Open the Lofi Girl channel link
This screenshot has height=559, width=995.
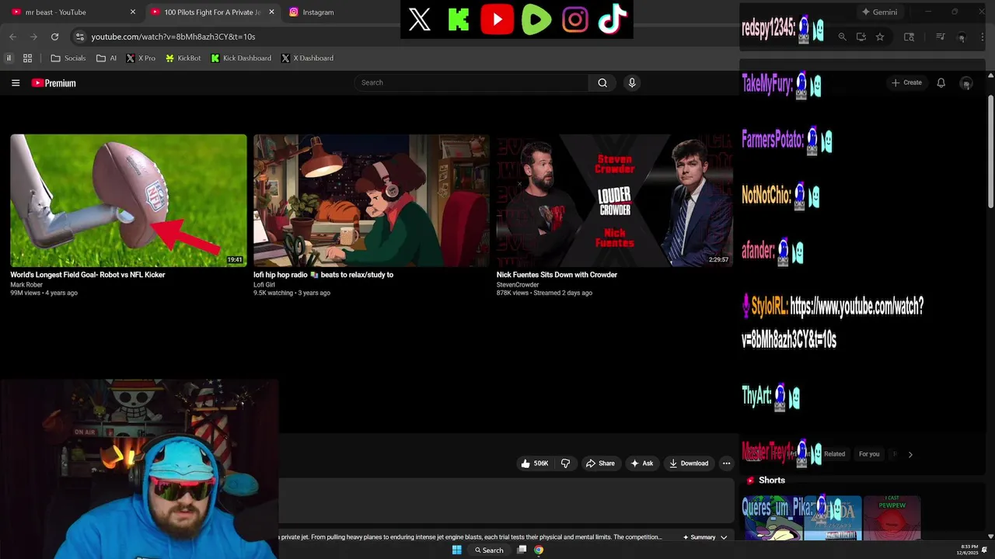pyautogui.click(x=264, y=285)
